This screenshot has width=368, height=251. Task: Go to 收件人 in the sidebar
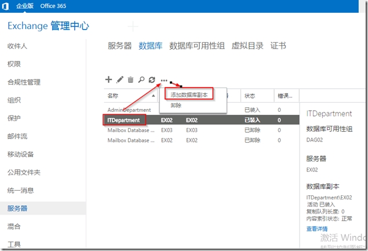(17, 46)
